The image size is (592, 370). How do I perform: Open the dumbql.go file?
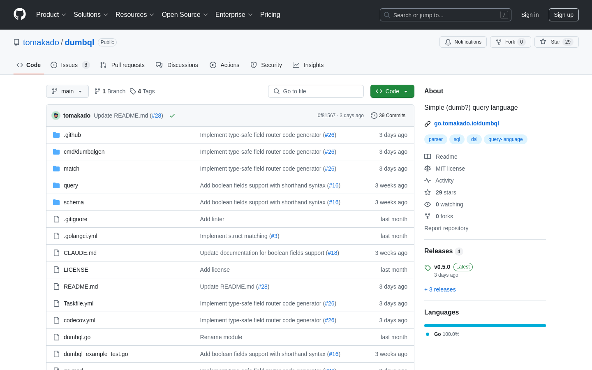pyautogui.click(x=77, y=337)
